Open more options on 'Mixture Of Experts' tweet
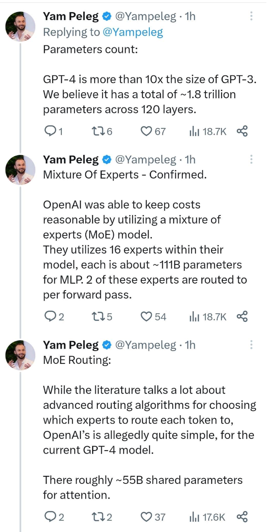The height and width of the screenshot is (532, 270). [251, 159]
